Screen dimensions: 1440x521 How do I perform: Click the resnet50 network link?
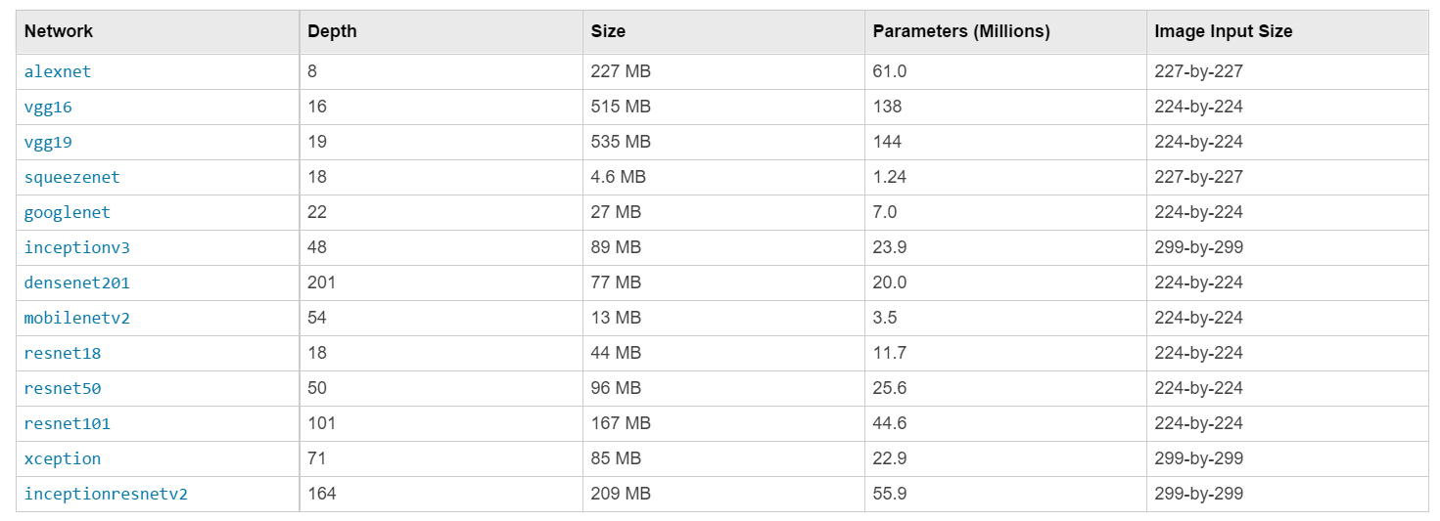pyautogui.click(x=63, y=388)
